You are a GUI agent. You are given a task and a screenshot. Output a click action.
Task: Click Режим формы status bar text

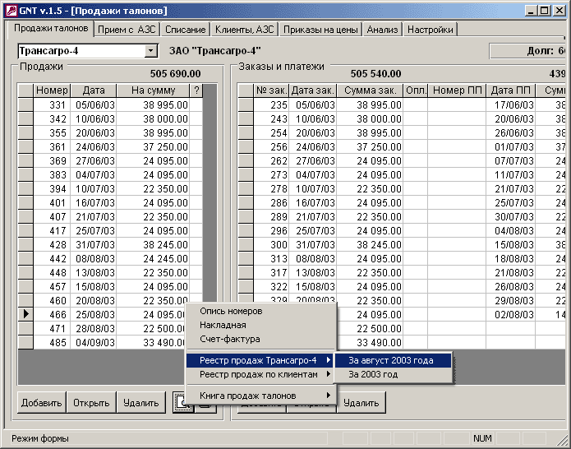pyautogui.click(x=40, y=438)
